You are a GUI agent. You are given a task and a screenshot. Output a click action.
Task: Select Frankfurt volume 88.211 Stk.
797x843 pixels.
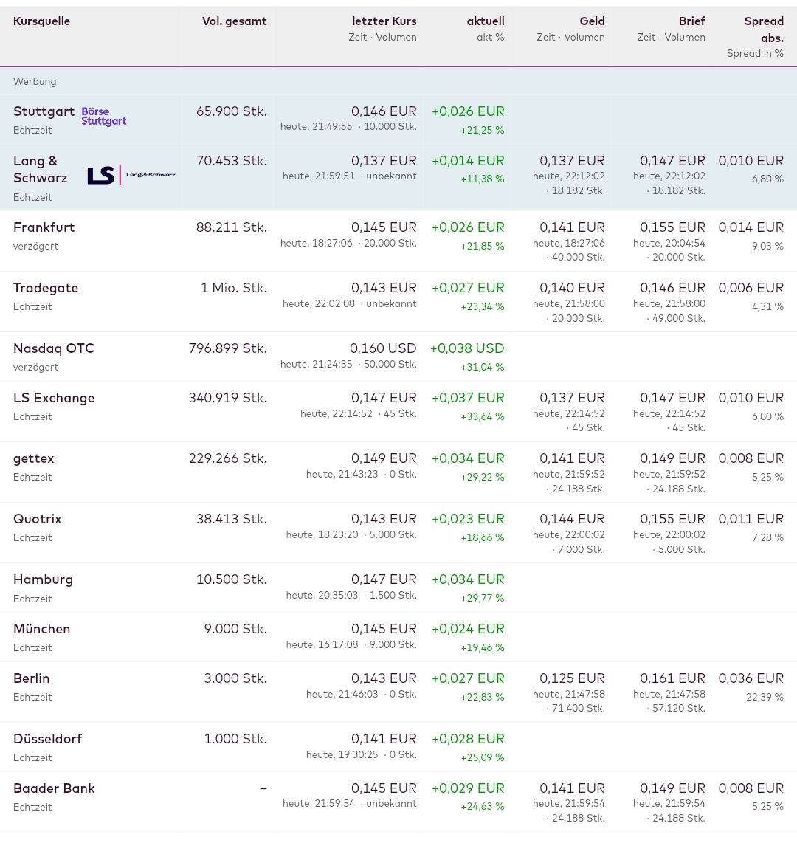(x=232, y=227)
